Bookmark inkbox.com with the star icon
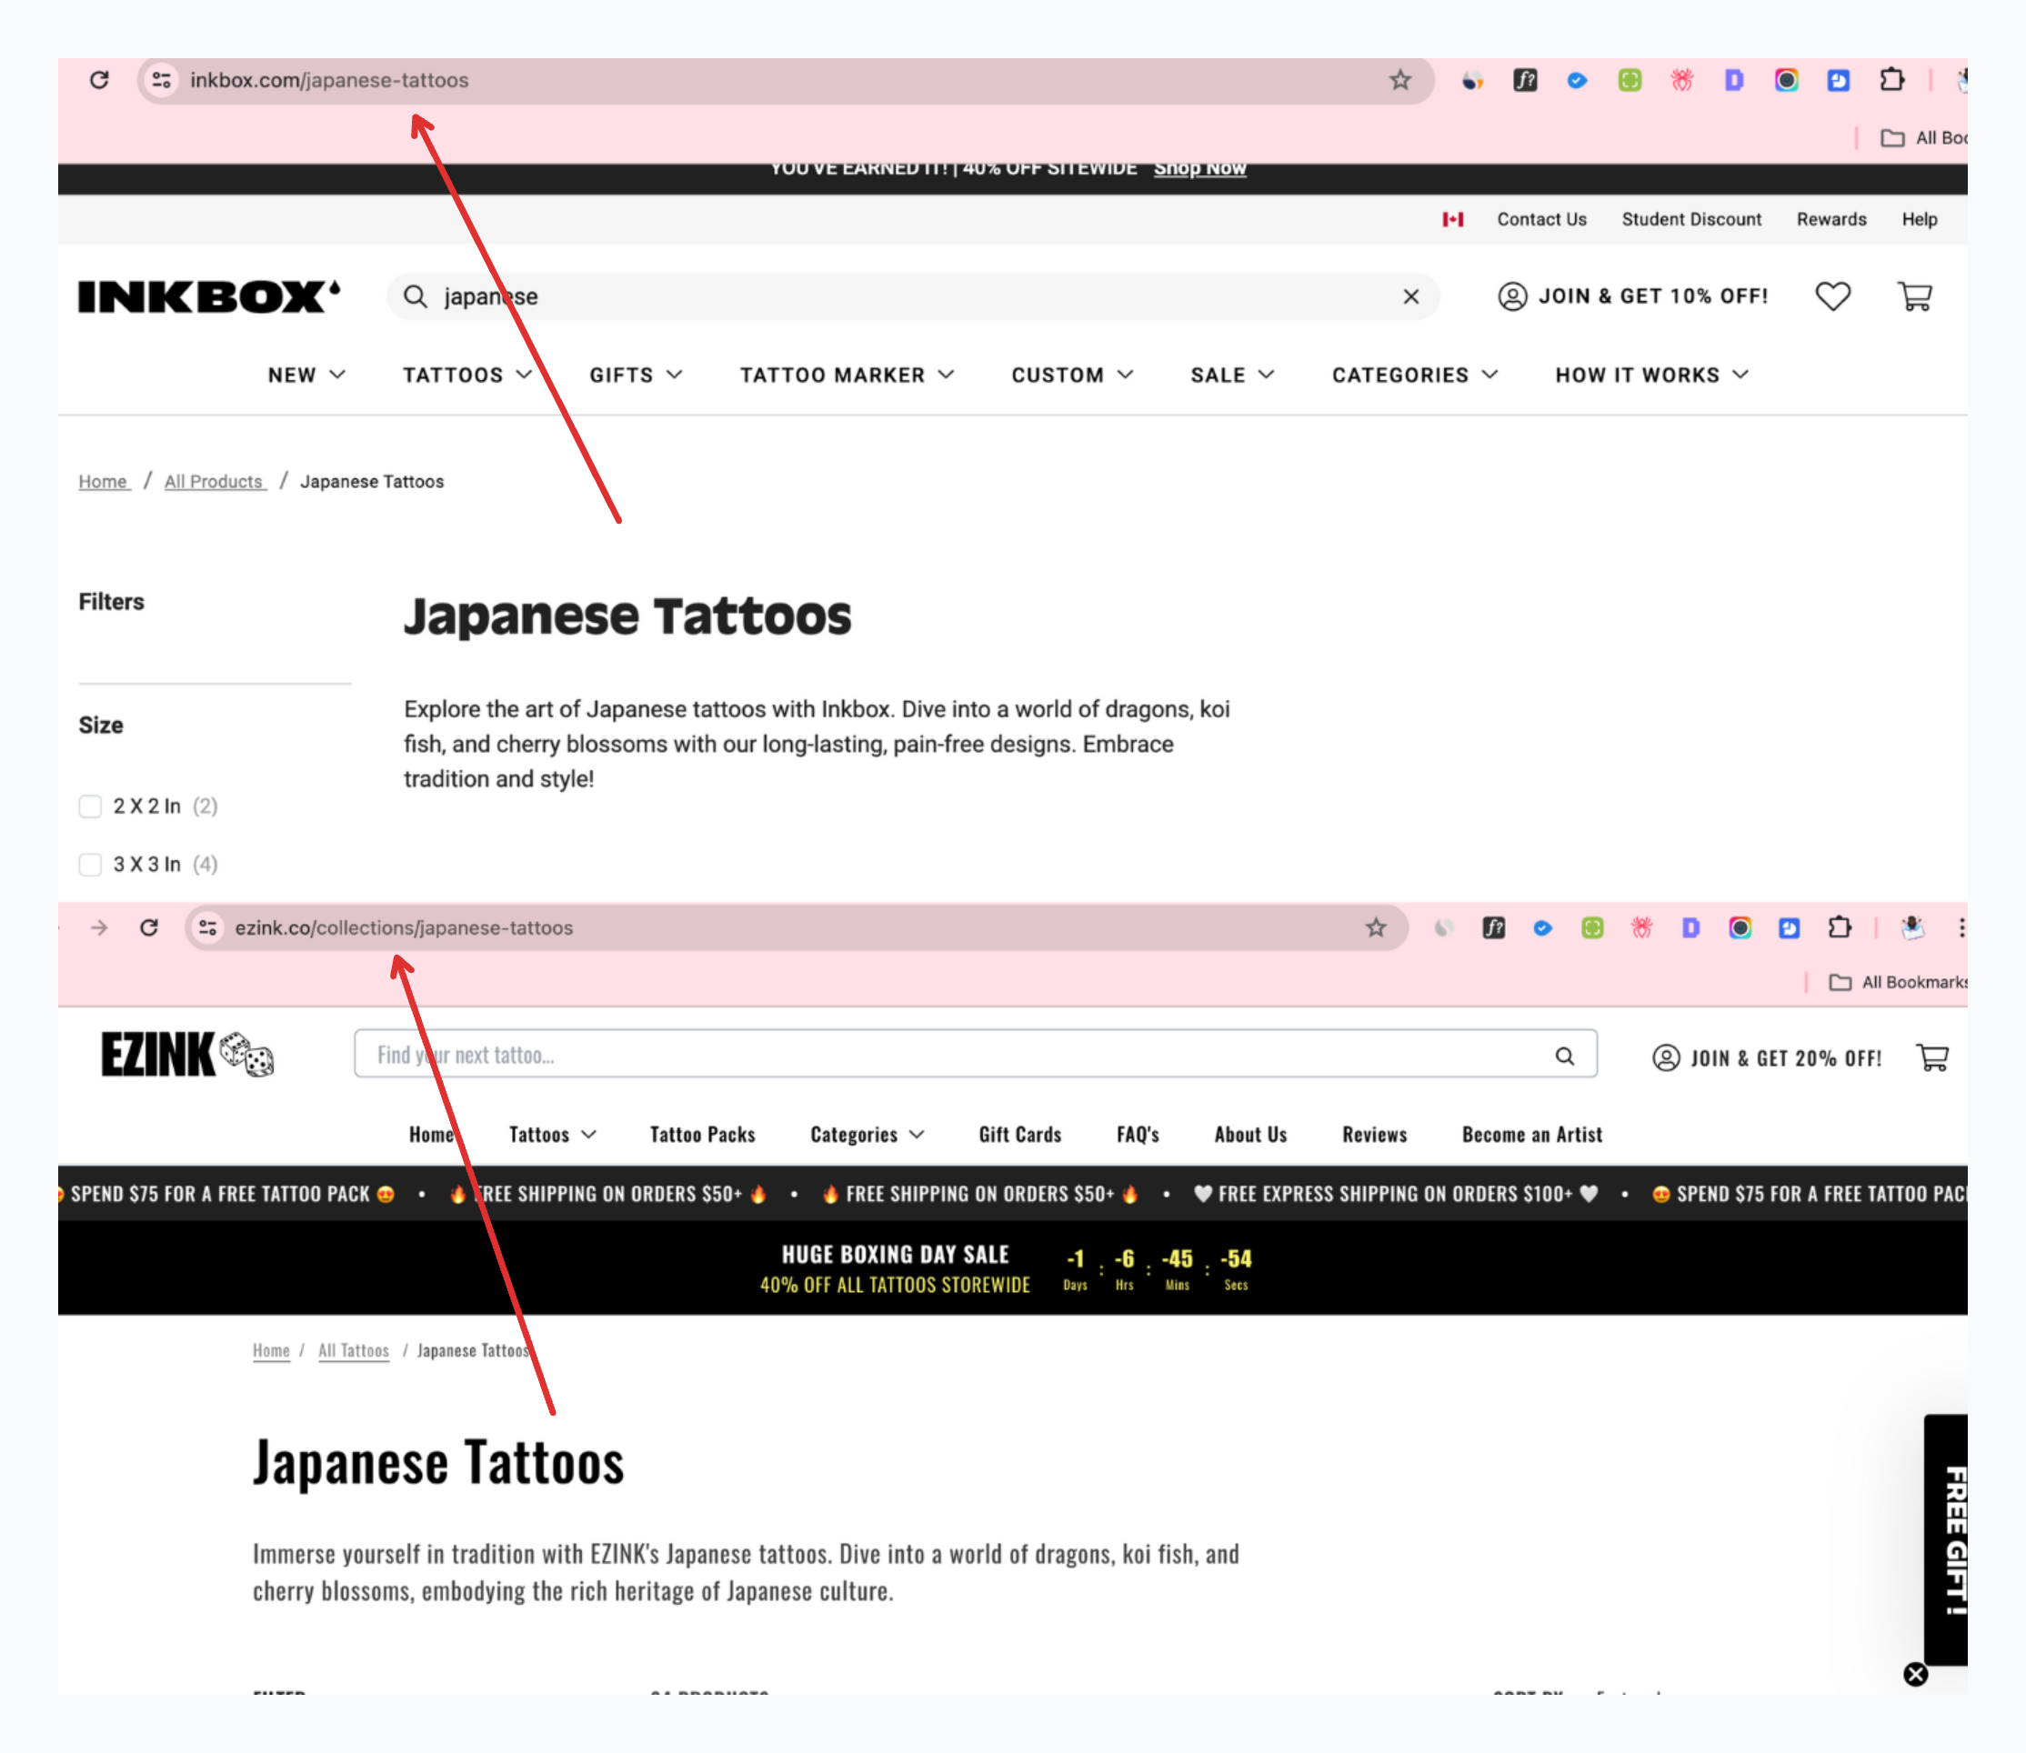Viewport: 2026px width, 1753px height. [1399, 80]
